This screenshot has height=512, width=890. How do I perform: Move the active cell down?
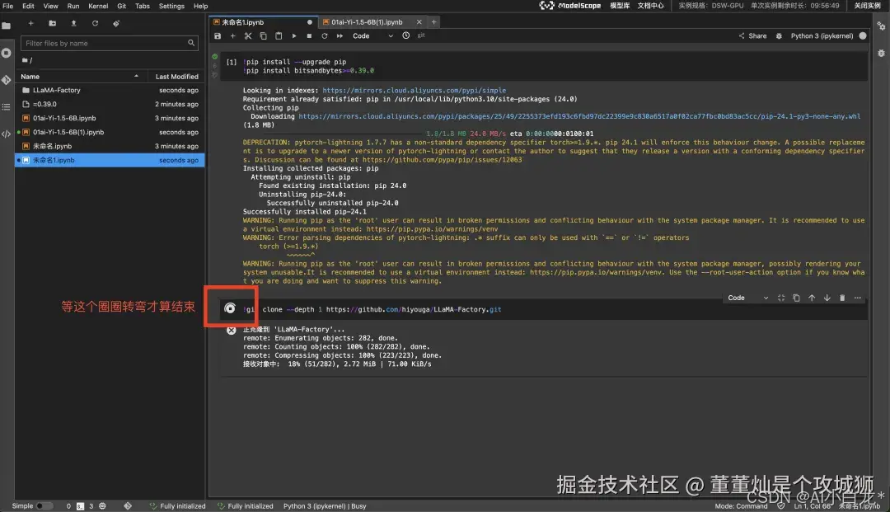(x=827, y=298)
